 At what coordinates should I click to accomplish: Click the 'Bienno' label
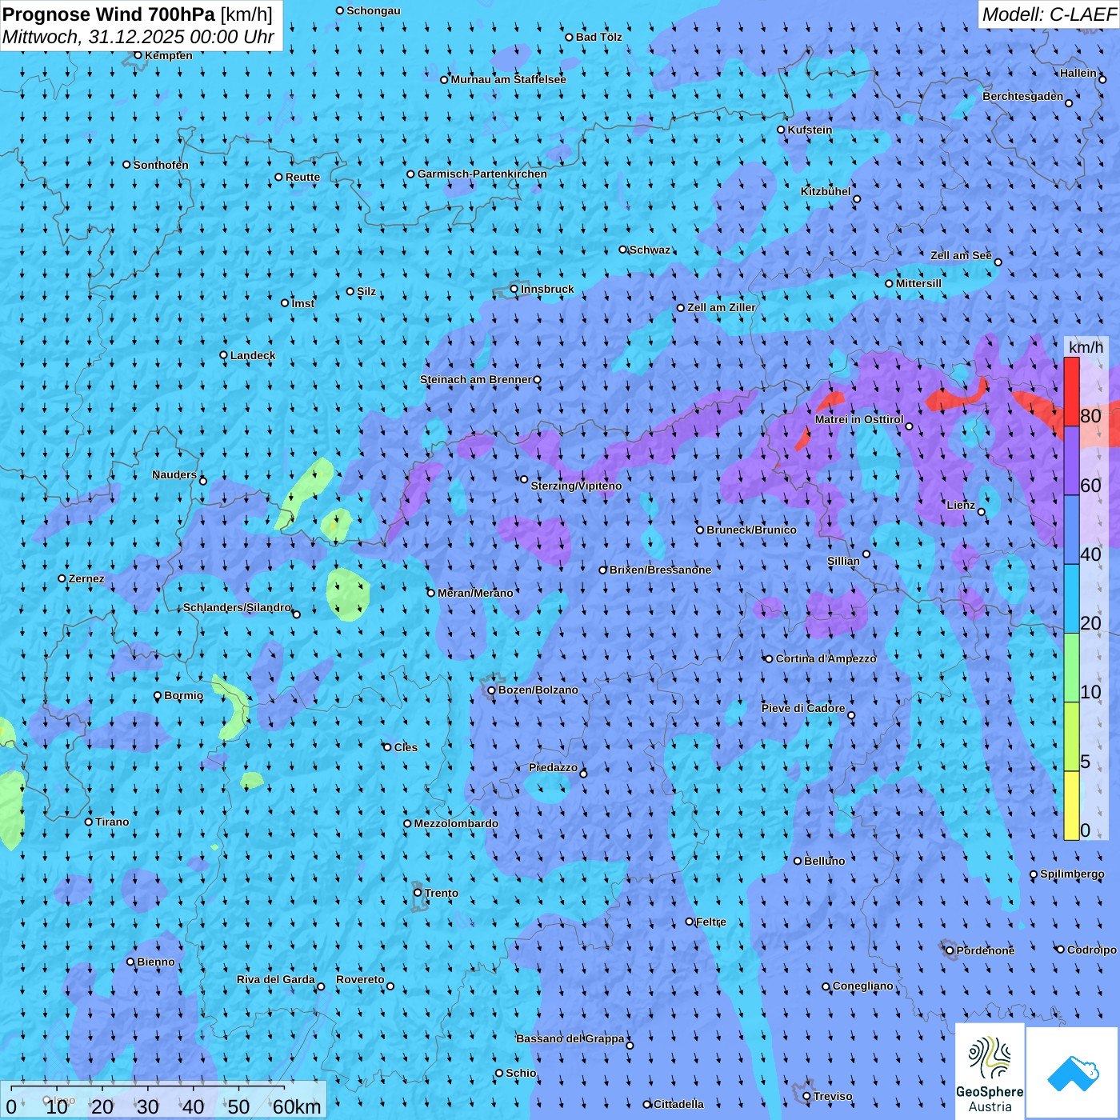pyautogui.click(x=156, y=962)
